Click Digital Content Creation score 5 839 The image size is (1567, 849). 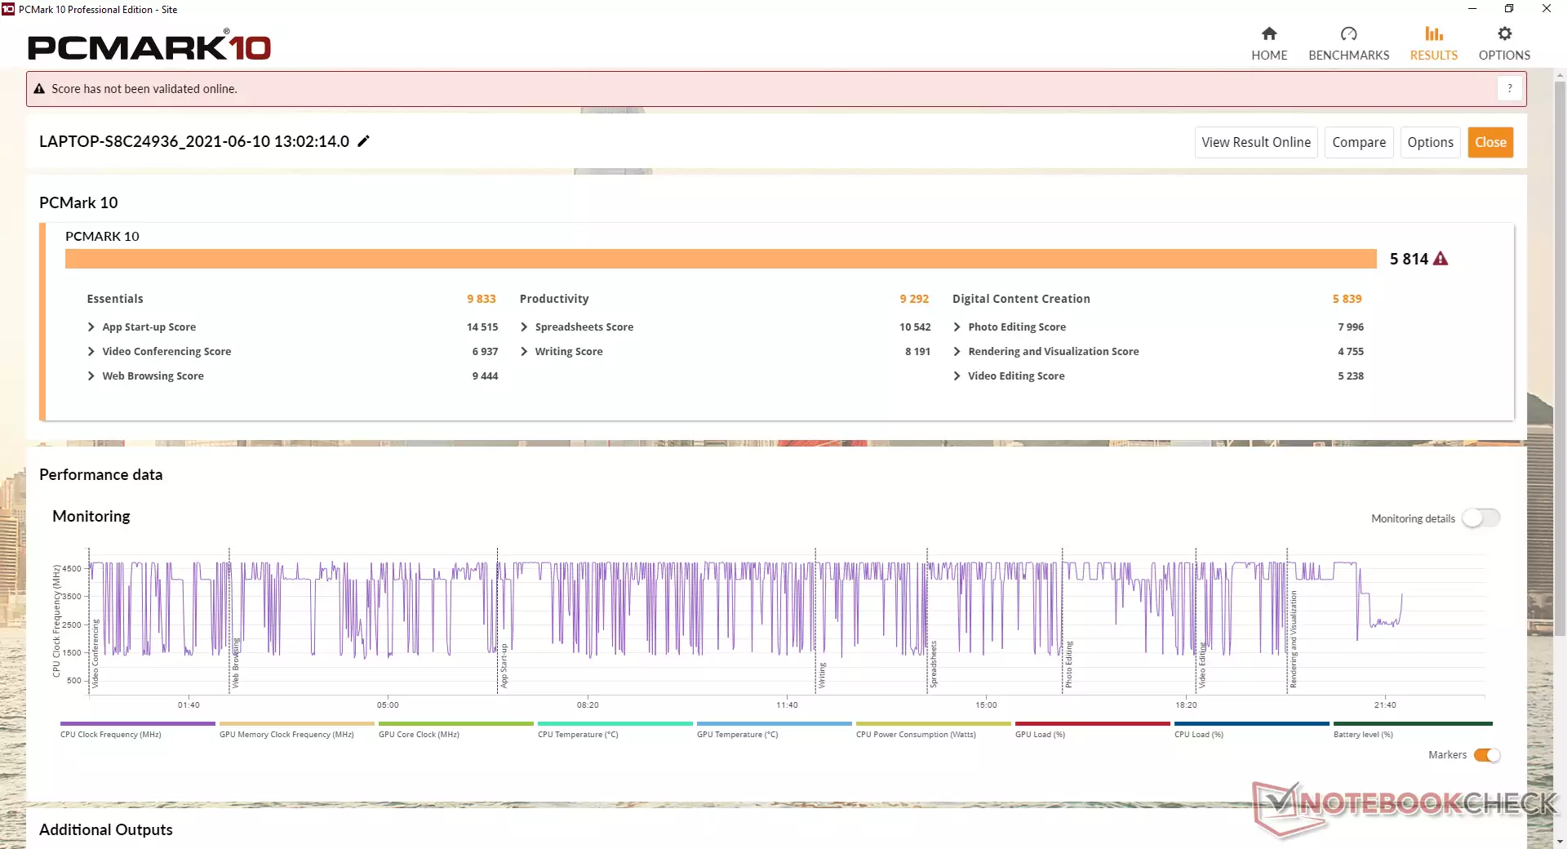point(1347,299)
